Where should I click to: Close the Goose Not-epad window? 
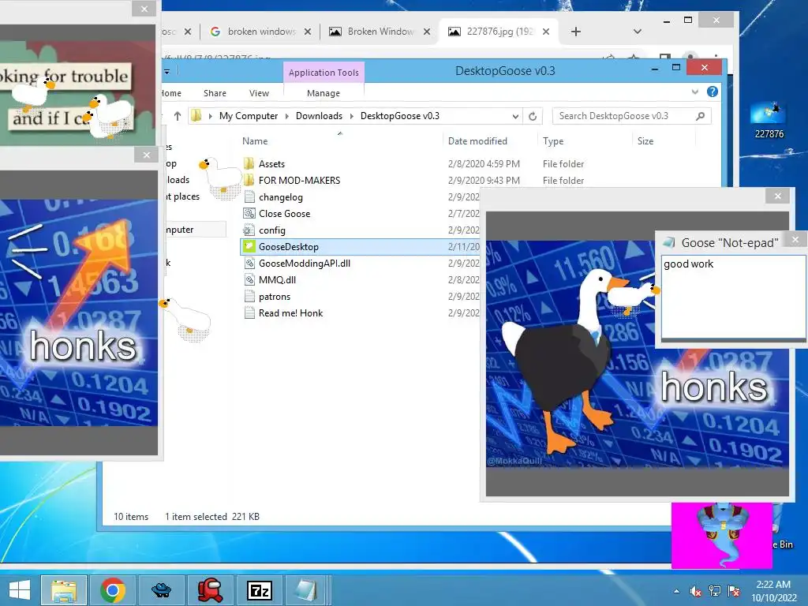click(795, 240)
